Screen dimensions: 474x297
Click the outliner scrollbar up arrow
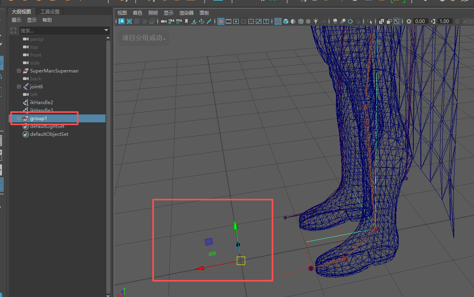pyautogui.click(x=108, y=38)
